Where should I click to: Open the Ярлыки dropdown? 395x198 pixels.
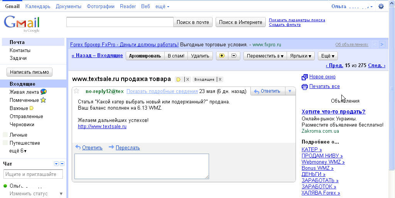click(x=300, y=56)
